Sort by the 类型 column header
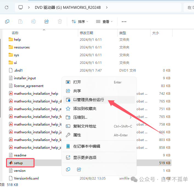194x187 pixels. 123,33
